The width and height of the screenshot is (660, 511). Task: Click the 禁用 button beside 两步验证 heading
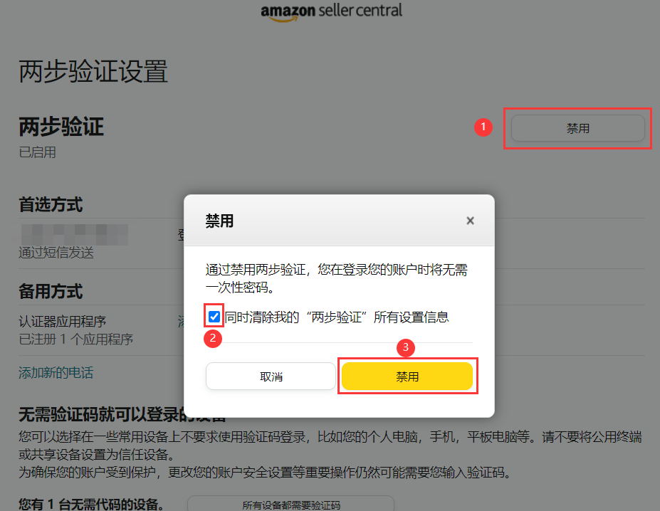coord(577,128)
